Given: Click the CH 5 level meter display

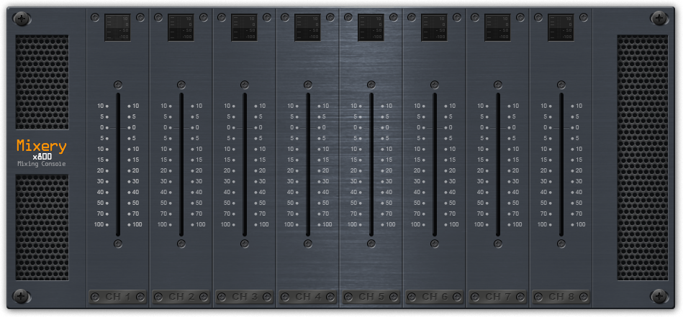Looking at the screenshot, I should pos(371,28).
